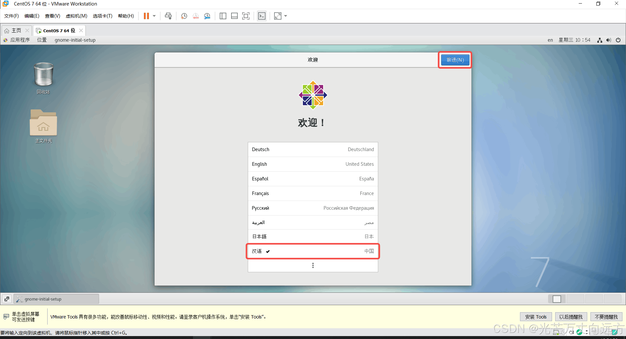Enter full screen mode icon
Viewport: 626px width, 339px height.
tap(246, 16)
